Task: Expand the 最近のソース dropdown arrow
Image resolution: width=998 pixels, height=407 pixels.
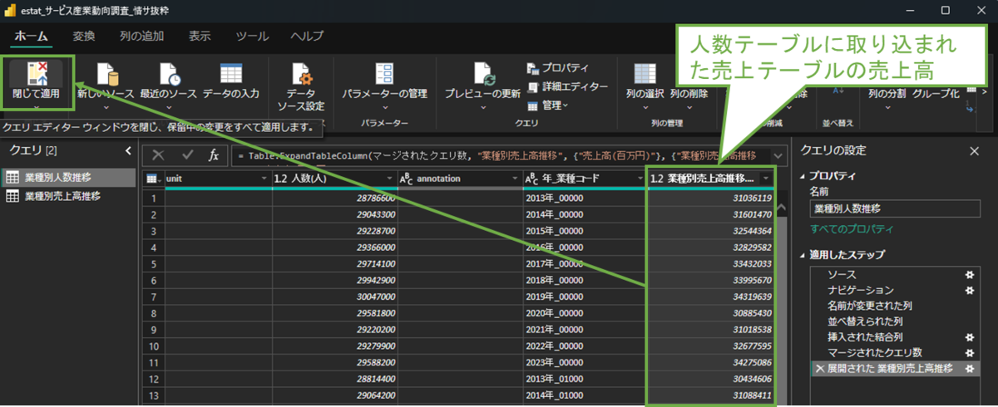Action: click(x=168, y=107)
